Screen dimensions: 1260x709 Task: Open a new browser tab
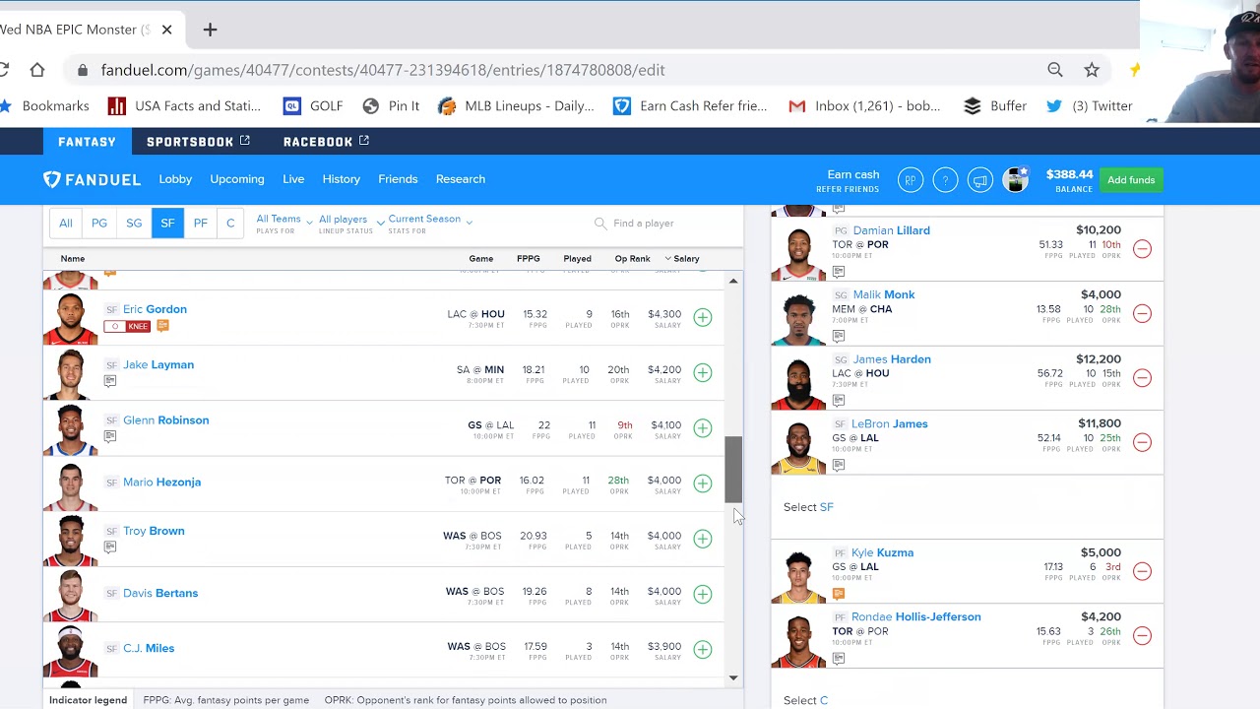click(210, 30)
